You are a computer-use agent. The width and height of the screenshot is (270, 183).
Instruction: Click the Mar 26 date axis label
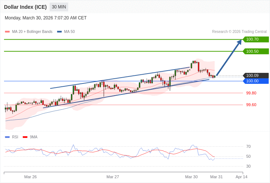coord(30,177)
